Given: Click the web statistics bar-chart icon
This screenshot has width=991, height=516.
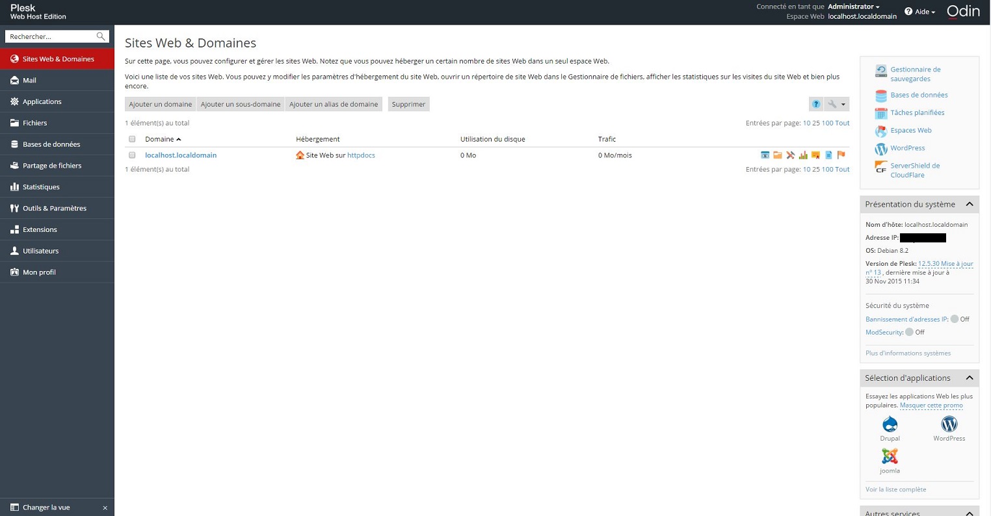Looking at the screenshot, I should click(x=803, y=155).
